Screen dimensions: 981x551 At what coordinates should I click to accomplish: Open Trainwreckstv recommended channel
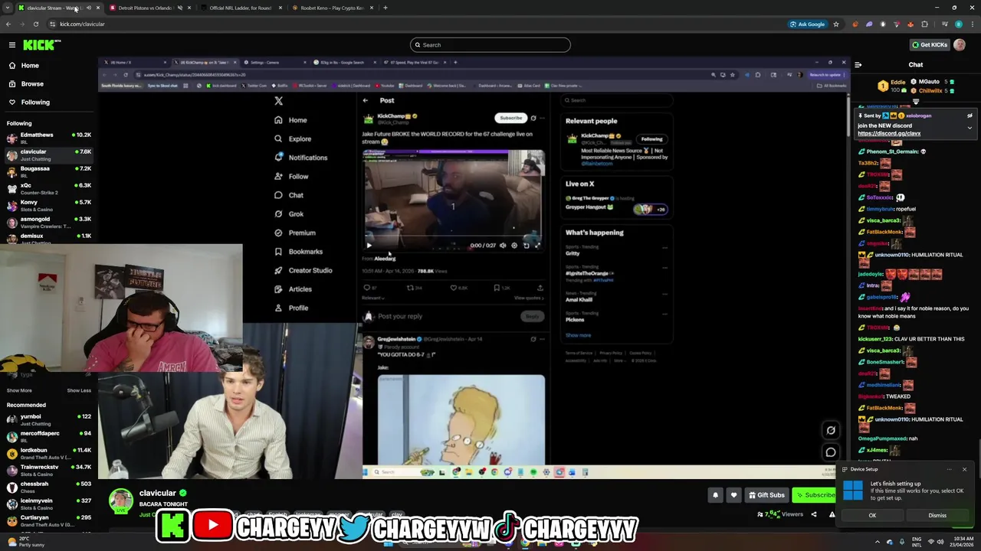point(49,470)
